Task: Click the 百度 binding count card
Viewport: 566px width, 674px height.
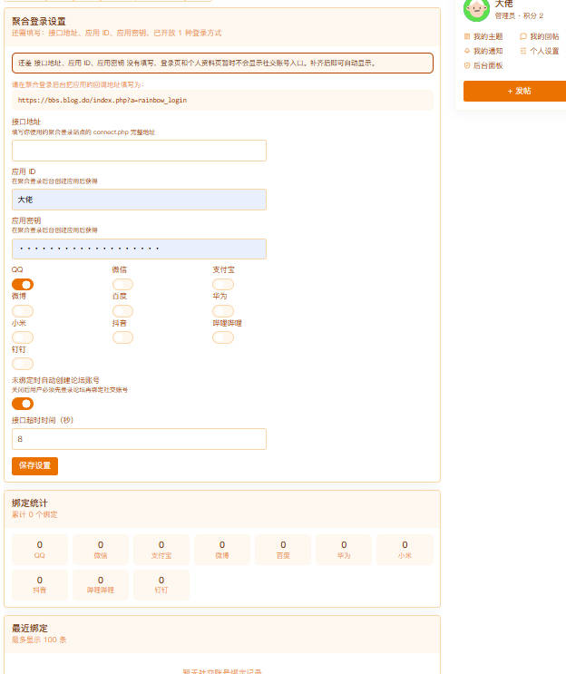Action: [x=283, y=550]
